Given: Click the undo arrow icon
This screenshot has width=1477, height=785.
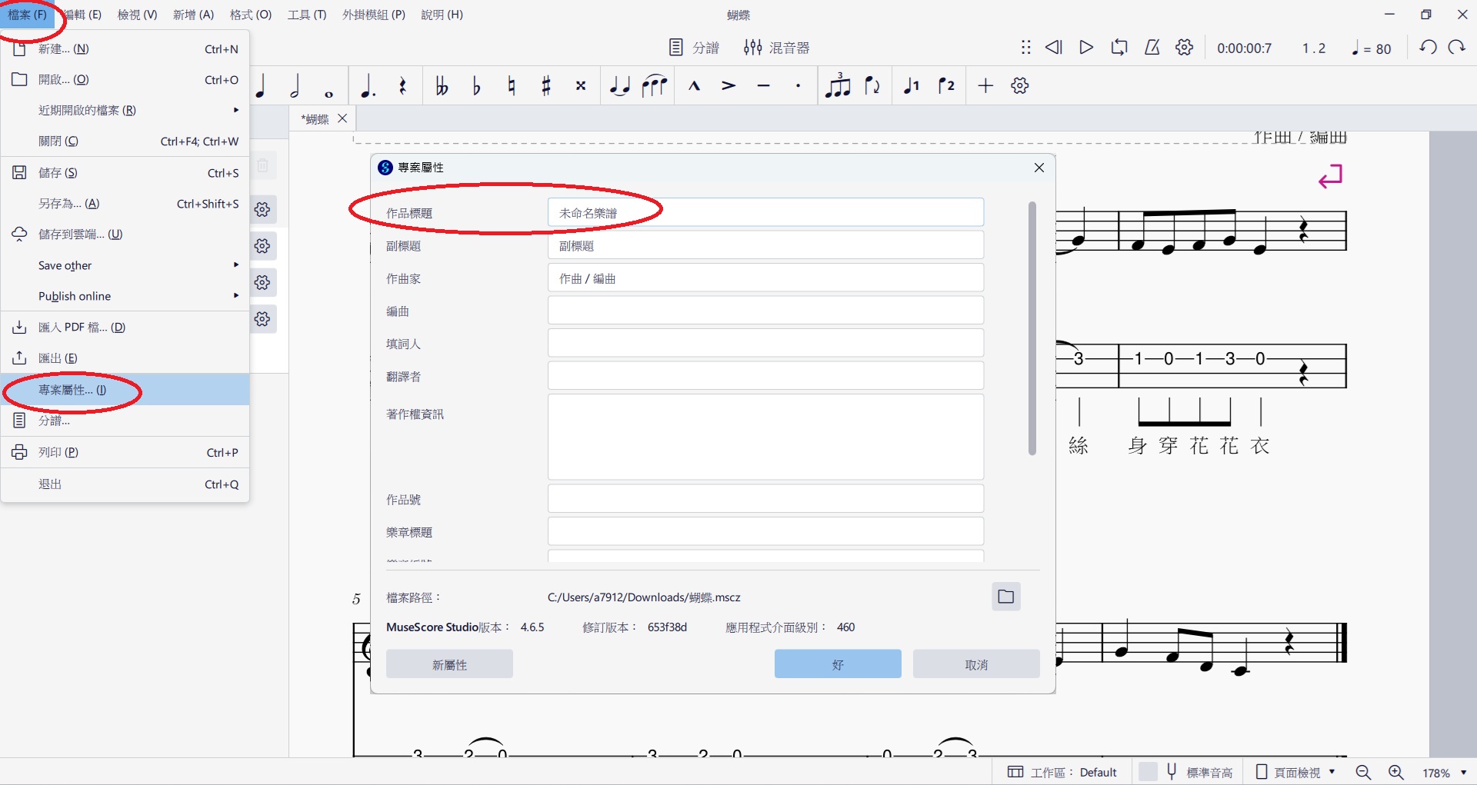Looking at the screenshot, I should click(x=1428, y=48).
